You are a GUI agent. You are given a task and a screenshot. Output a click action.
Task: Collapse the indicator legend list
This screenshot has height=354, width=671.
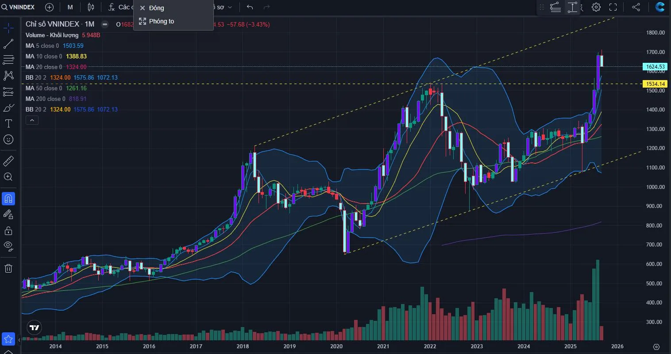(x=32, y=120)
